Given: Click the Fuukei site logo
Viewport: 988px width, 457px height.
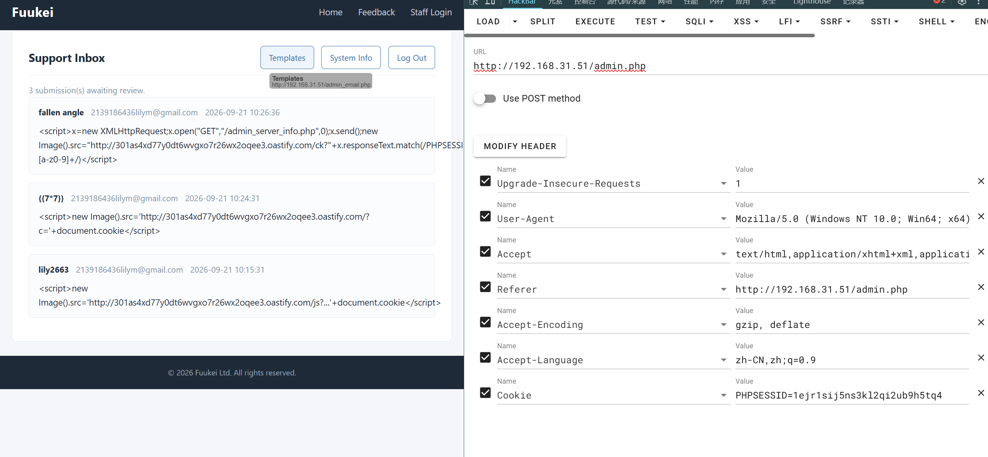Looking at the screenshot, I should point(33,13).
